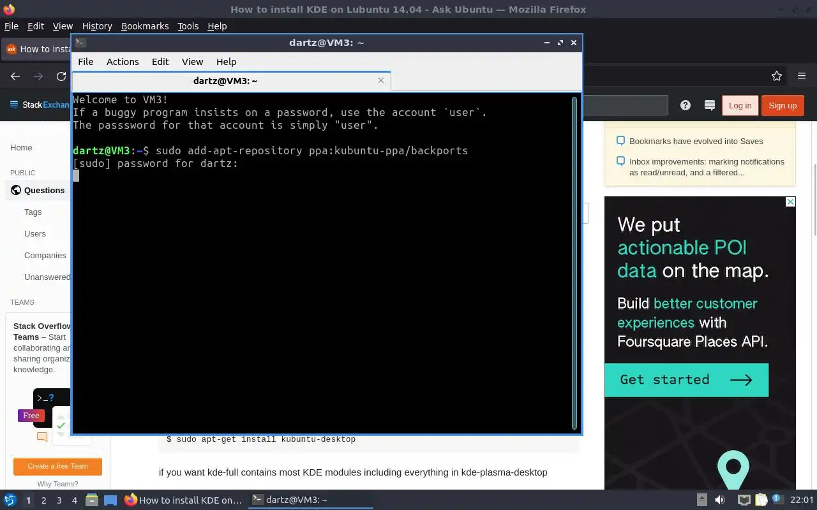Select the dartz@VM3 terminal taskbar entry
The height and width of the screenshot is (510, 817).
click(311, 500)
